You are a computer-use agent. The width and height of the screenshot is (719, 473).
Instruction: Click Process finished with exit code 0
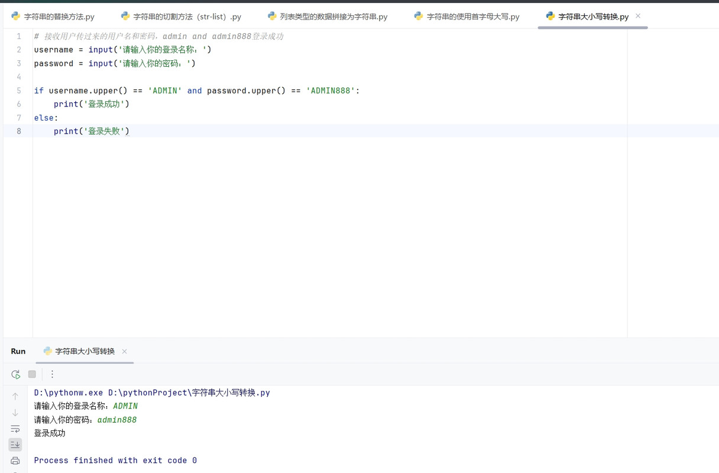point(115,461)
